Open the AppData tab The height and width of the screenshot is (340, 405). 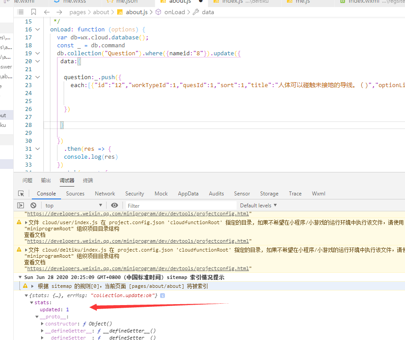pyautogui.click(x=188, y=194)
